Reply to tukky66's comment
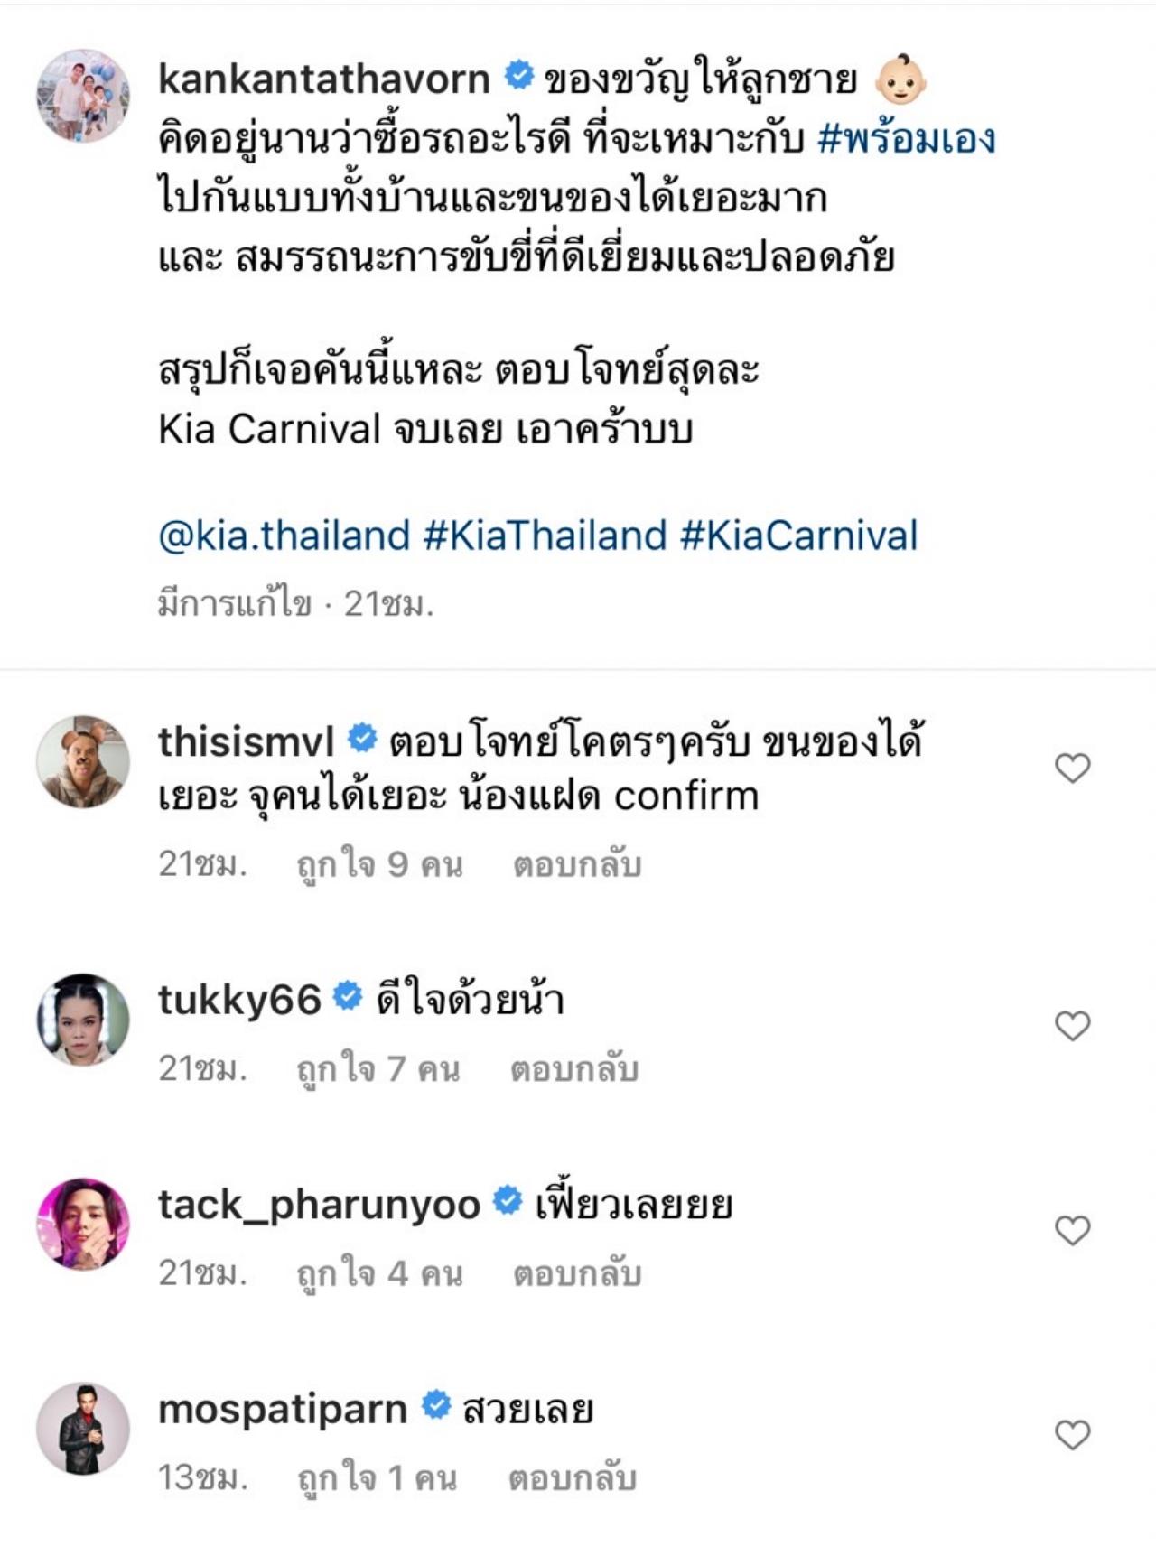1156x1556 pixels. coord(574,1069)
